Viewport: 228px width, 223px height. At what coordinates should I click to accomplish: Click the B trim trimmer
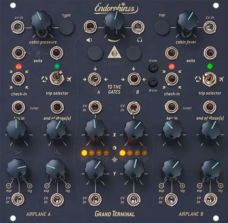coord(153,83)
